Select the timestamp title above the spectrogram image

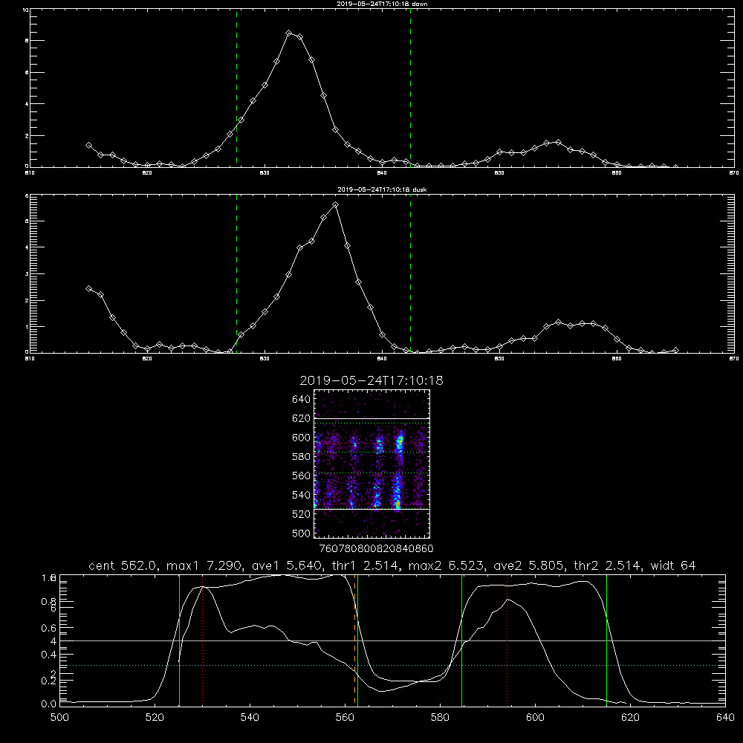point(371,380)
